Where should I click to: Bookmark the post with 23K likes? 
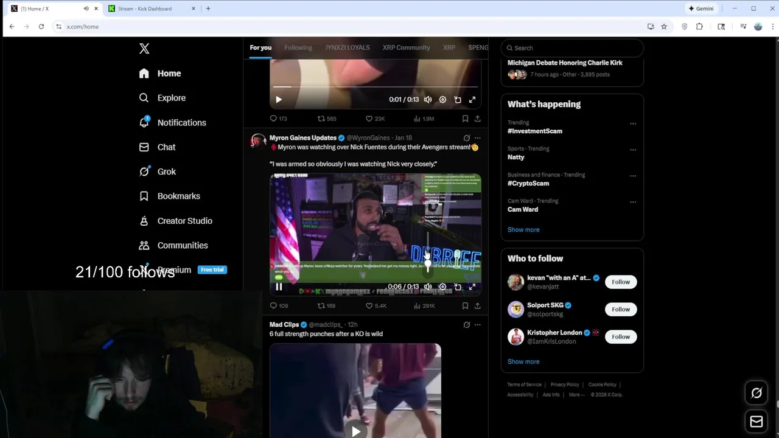465,119
